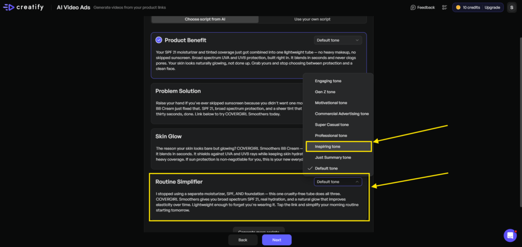This screenshot has width=522, height=247.
Task: Expand the Product Benefit tone dropdown
Action: pyautogui.click(x=338, y=40)
